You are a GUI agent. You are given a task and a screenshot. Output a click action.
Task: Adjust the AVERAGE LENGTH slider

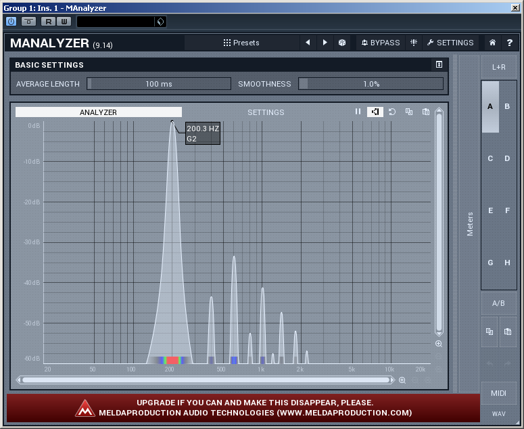[159, 84]
